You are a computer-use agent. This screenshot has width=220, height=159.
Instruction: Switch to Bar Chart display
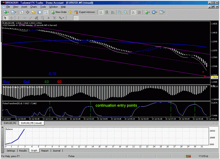tap(101, 12)
